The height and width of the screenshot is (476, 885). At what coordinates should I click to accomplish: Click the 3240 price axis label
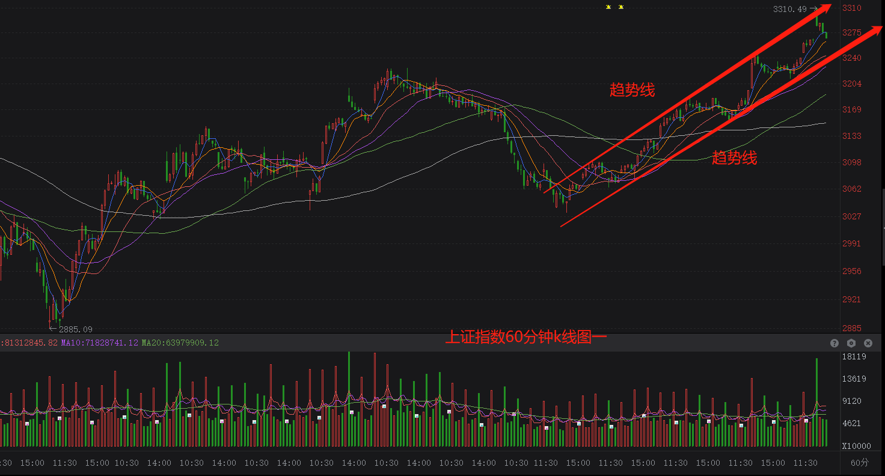click(x=852, y=58)
